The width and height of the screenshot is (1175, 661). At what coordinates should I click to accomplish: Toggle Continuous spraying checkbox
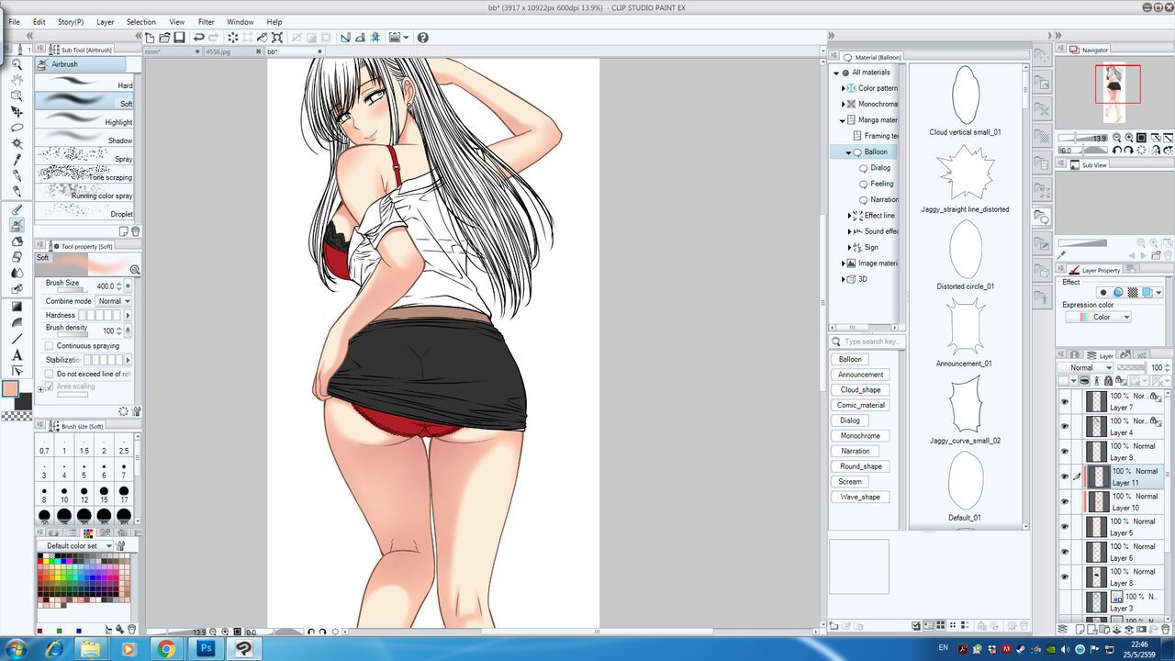click(x=49, y=346)
